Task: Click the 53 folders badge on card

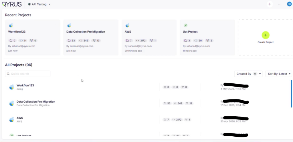Action: click(x=71, y=41)
